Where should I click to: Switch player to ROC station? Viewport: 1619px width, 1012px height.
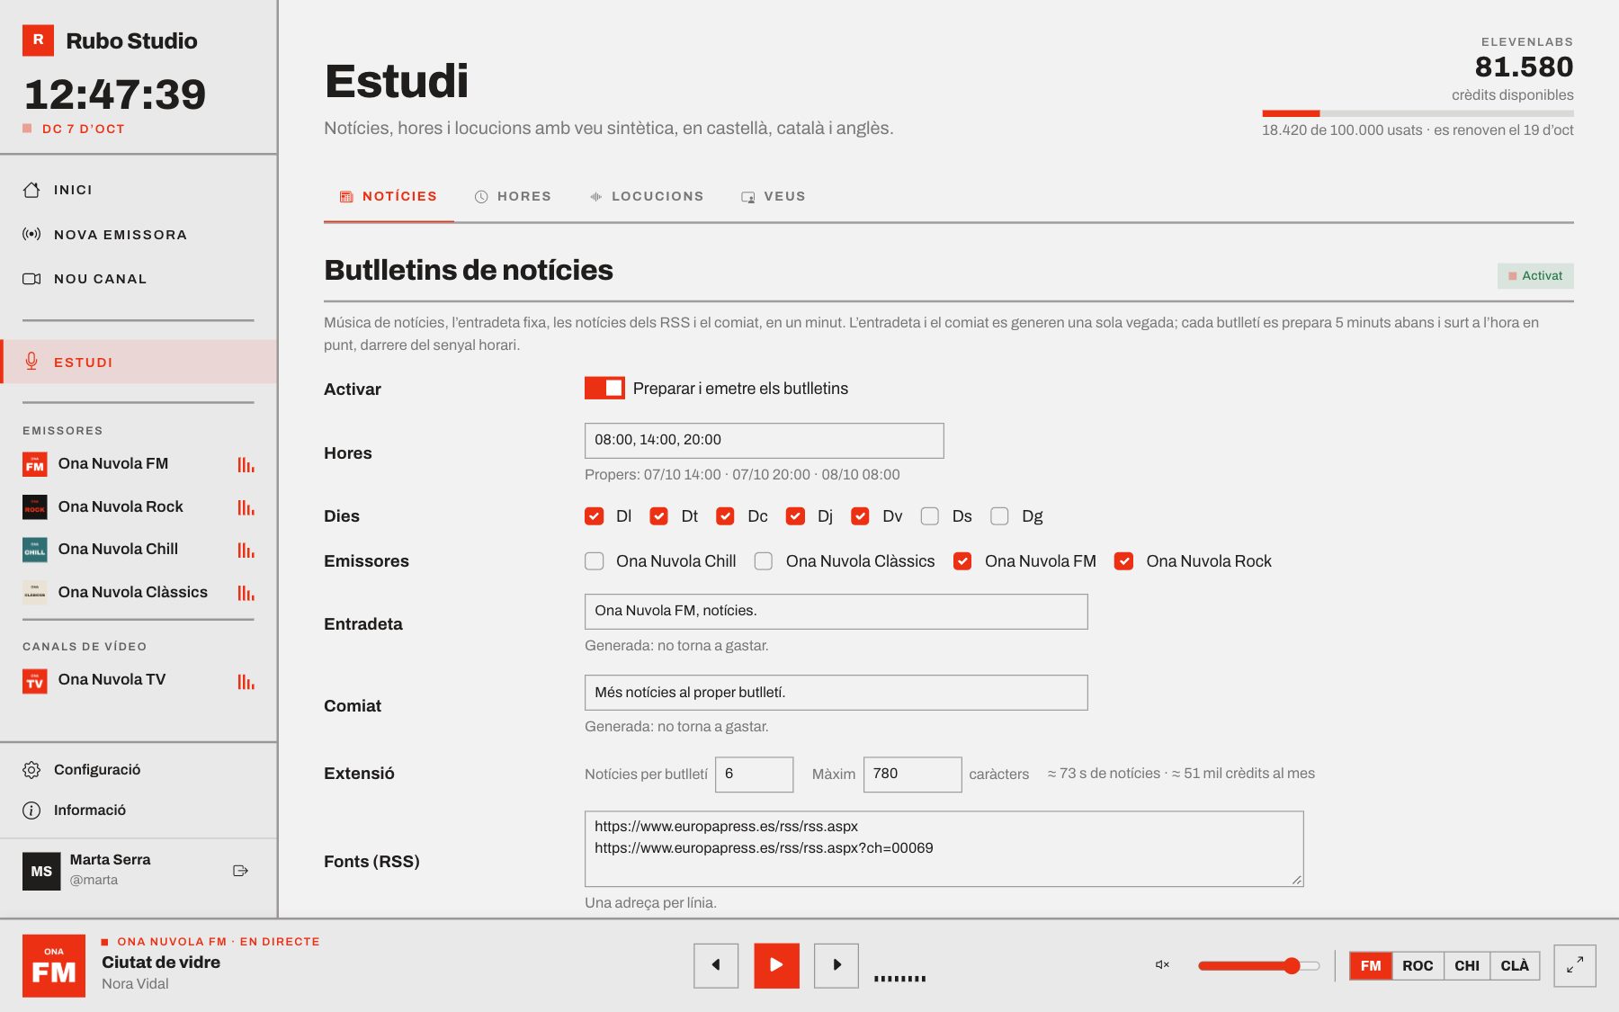(x=1418, y=965)
